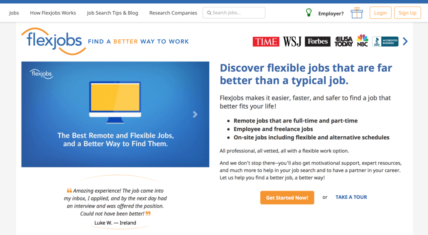Click the lightbulb icon beside Employer
The height and width of the screenshot is (235, 428).
[309, 12]
